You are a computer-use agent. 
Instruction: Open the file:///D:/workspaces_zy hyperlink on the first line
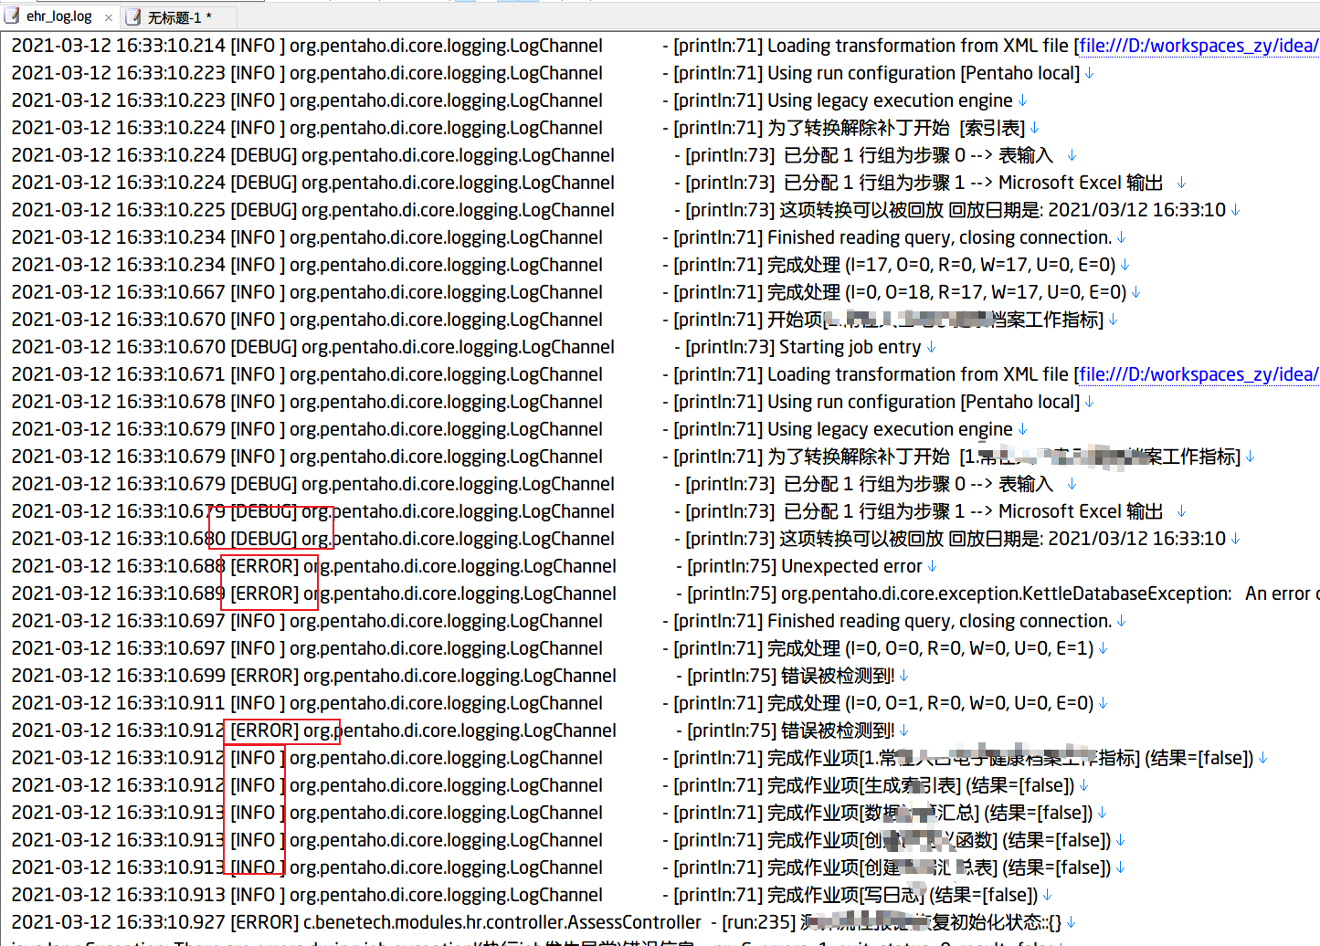pos(1198,46)
